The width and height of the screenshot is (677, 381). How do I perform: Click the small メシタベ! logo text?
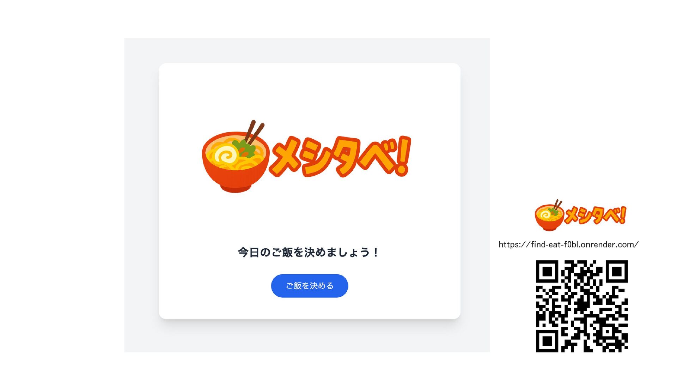click(x=595, y=215)
